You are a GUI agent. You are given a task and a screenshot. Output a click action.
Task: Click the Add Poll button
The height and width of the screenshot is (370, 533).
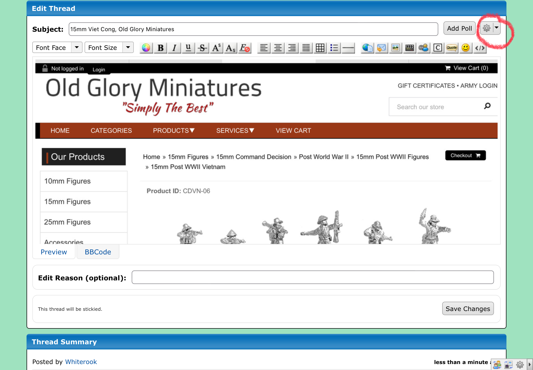[459, 28]
